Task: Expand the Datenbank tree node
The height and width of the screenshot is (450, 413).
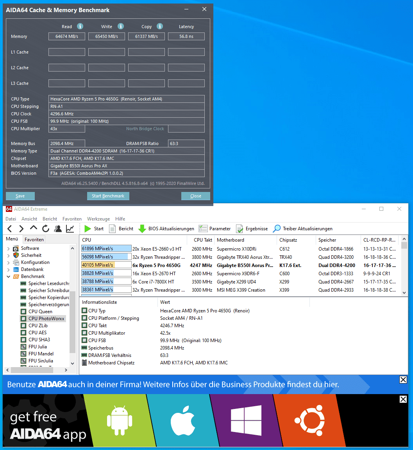Action: 8,269
